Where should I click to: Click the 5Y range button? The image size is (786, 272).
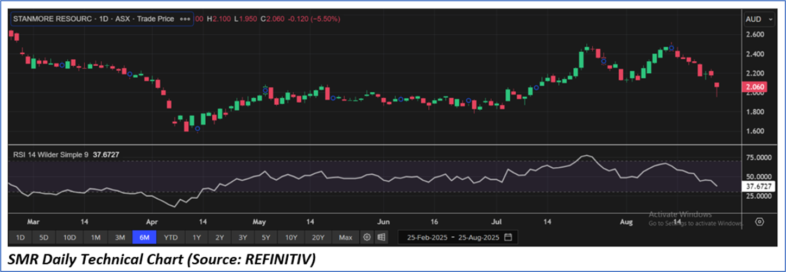[x=266, y=237]
